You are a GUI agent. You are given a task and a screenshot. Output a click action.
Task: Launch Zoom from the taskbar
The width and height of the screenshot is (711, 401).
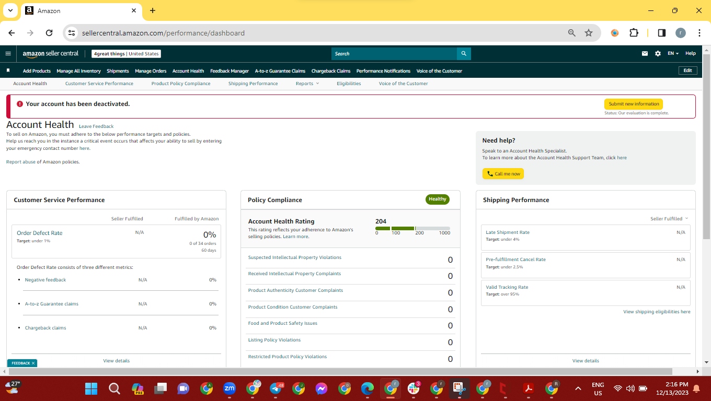(x=230, y=388)
